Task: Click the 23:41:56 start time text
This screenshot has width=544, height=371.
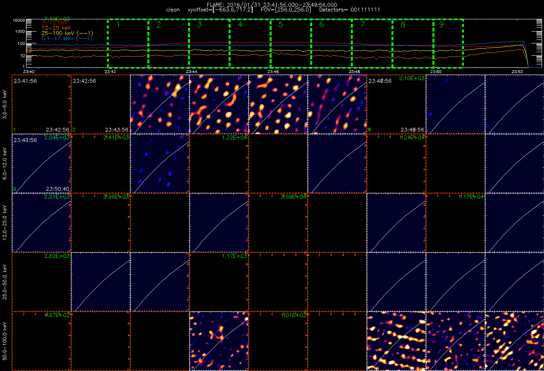Action: [25, 81]
